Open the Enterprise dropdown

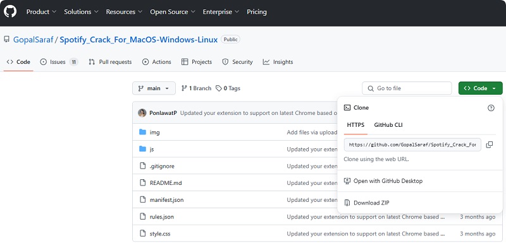click(x=221, y=12)
